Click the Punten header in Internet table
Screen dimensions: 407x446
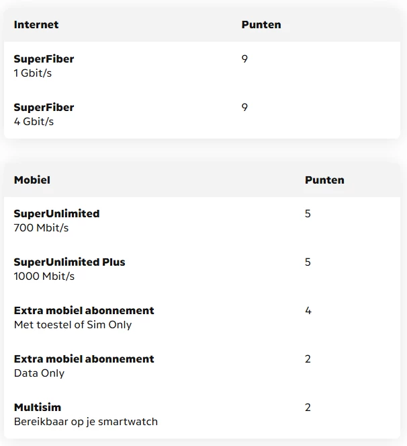point(261,25)
